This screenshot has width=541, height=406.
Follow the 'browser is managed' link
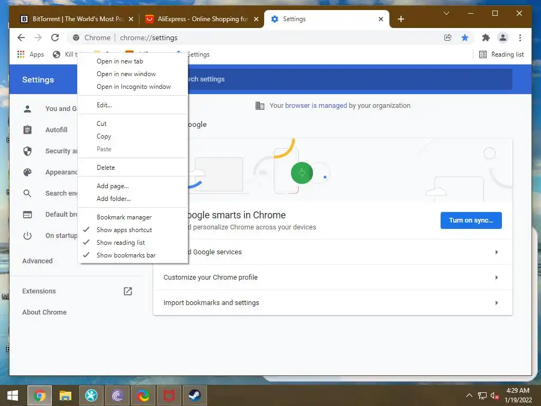(x=316, y=106)
